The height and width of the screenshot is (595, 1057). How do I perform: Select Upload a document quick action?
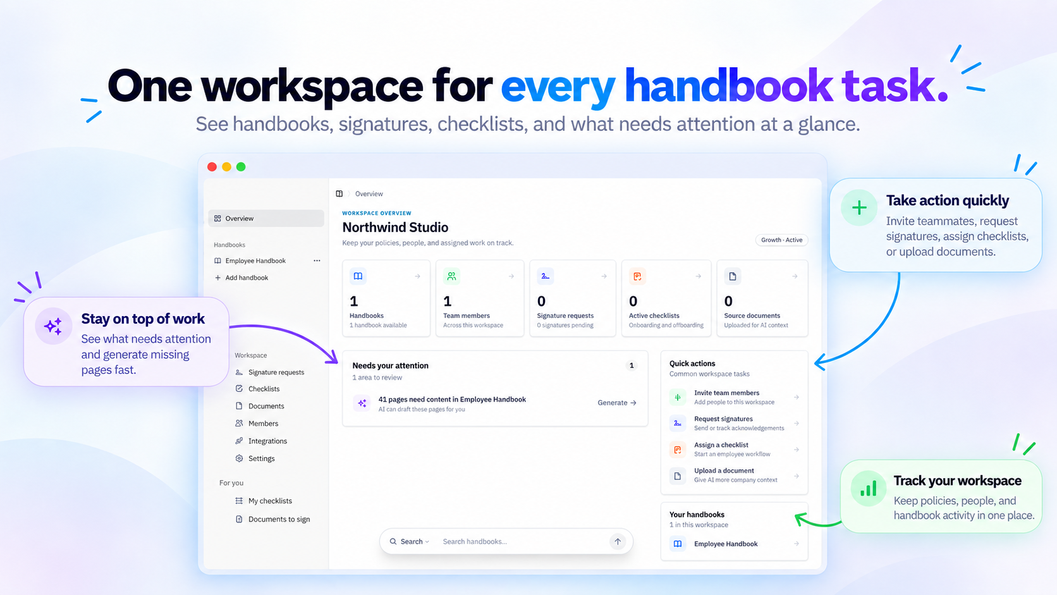pyautogui.click(x=734, y=475)
